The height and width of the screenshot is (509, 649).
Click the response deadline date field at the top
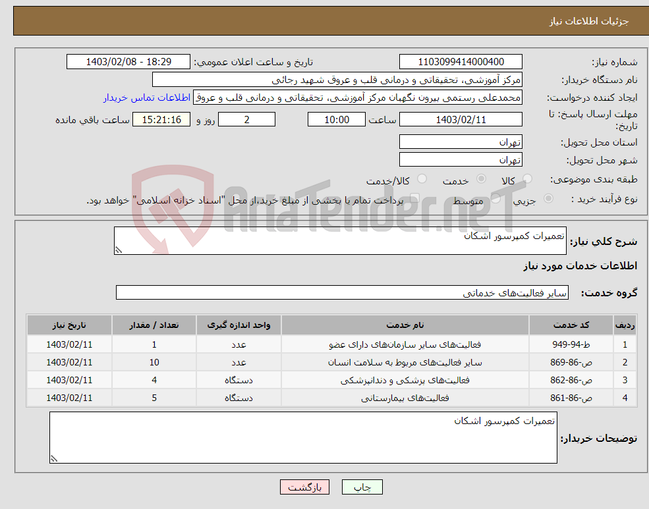point(461,119)
